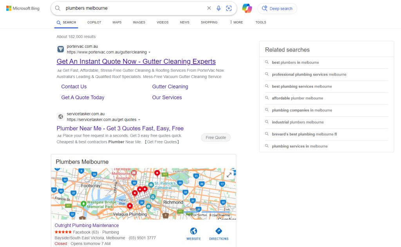Image resolution: width=401 pixels, height=247 pixels.
Task: Click the Velaqua Plumbing map label
Action: 130,214
